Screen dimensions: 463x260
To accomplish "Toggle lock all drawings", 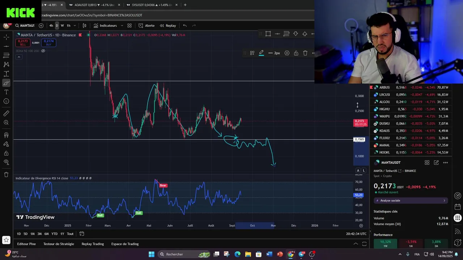I will 6,153.
